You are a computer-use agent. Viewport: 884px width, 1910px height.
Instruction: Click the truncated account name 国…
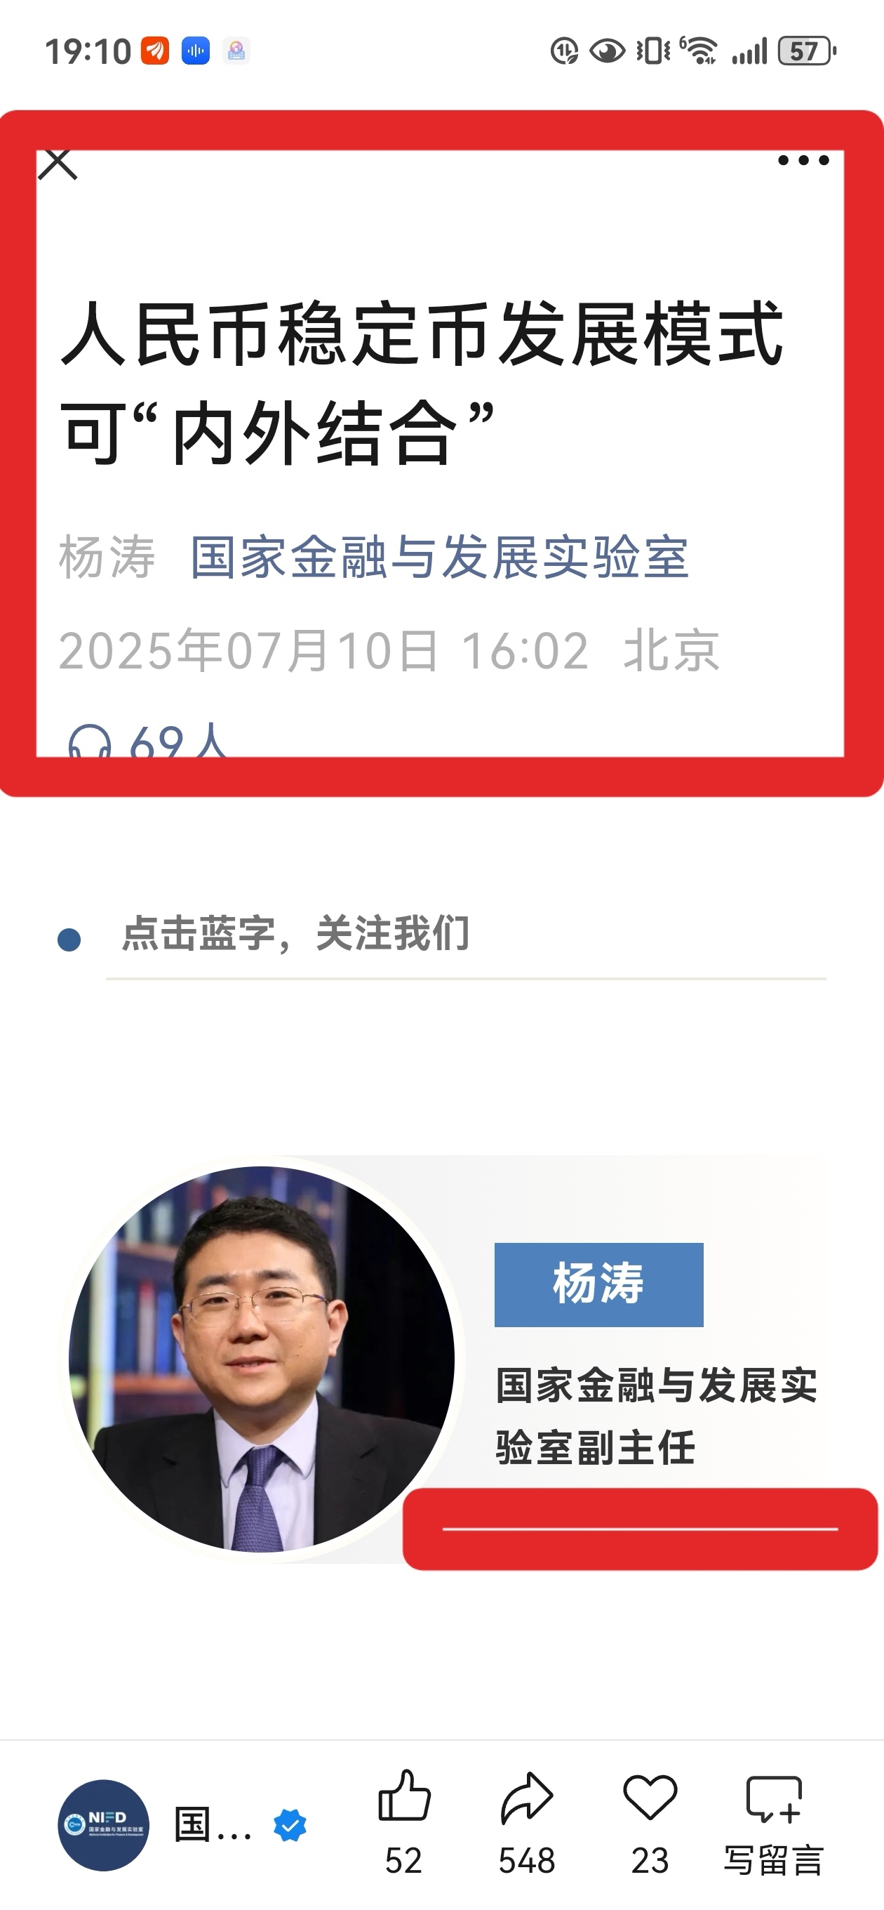click(213, 1826)
